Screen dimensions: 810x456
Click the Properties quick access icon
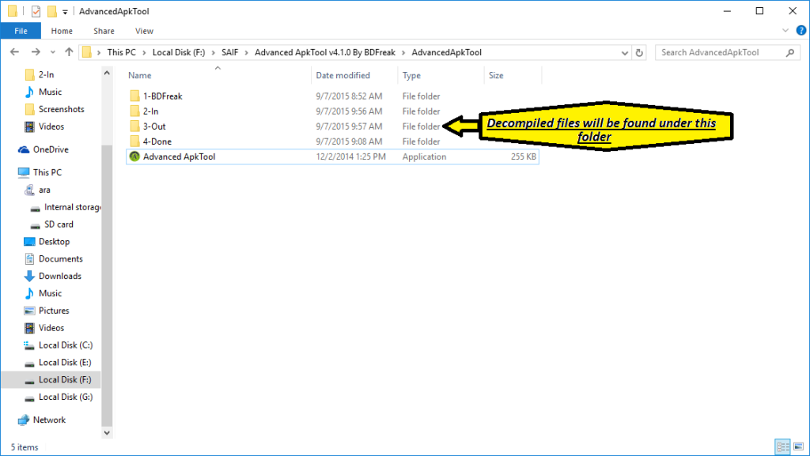pos(36,11)
